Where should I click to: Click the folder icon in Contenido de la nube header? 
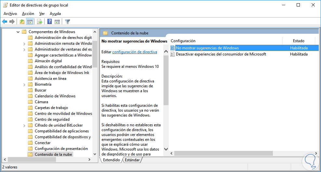[105, 33]
